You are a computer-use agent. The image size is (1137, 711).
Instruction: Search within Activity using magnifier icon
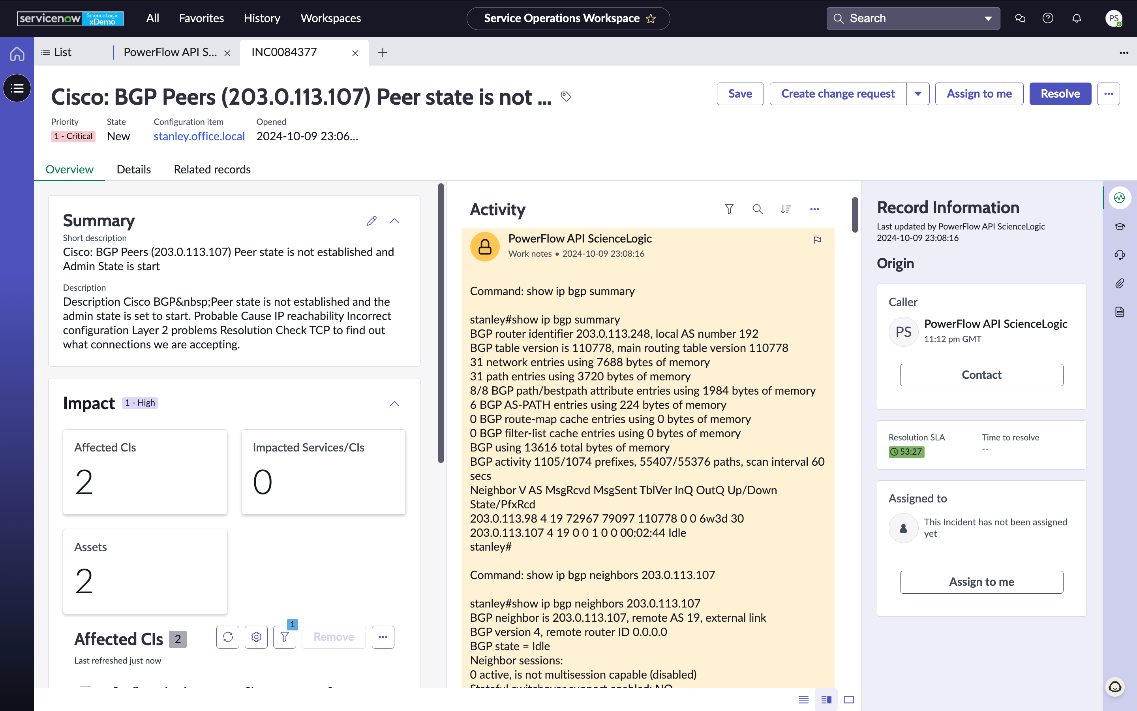(x=757, y=209)
